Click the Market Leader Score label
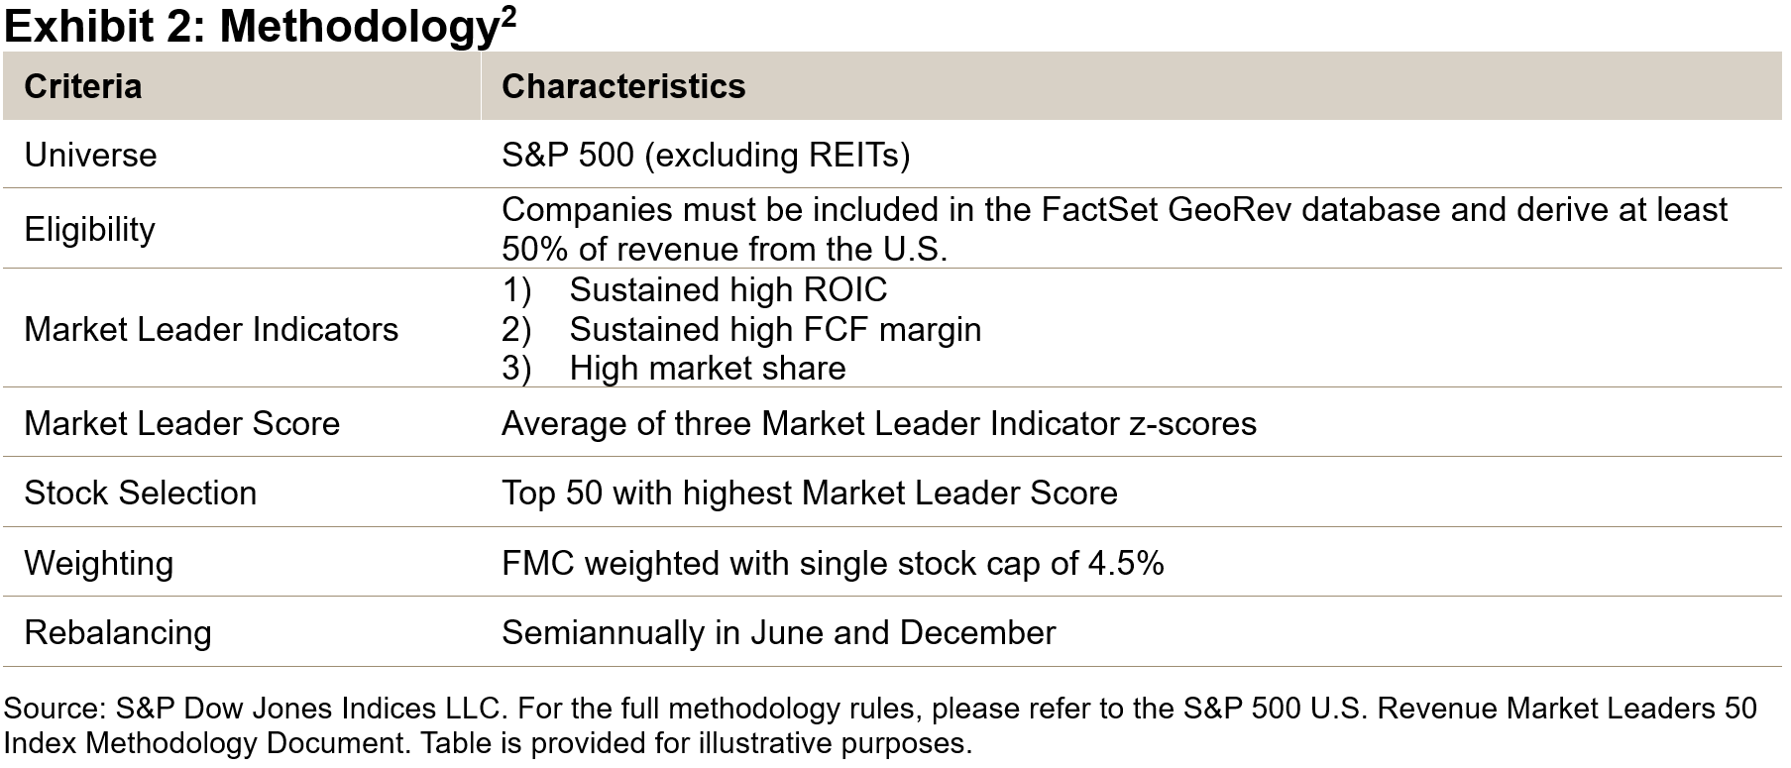Viewport: 1791px width, 768px height. (181, 424)
